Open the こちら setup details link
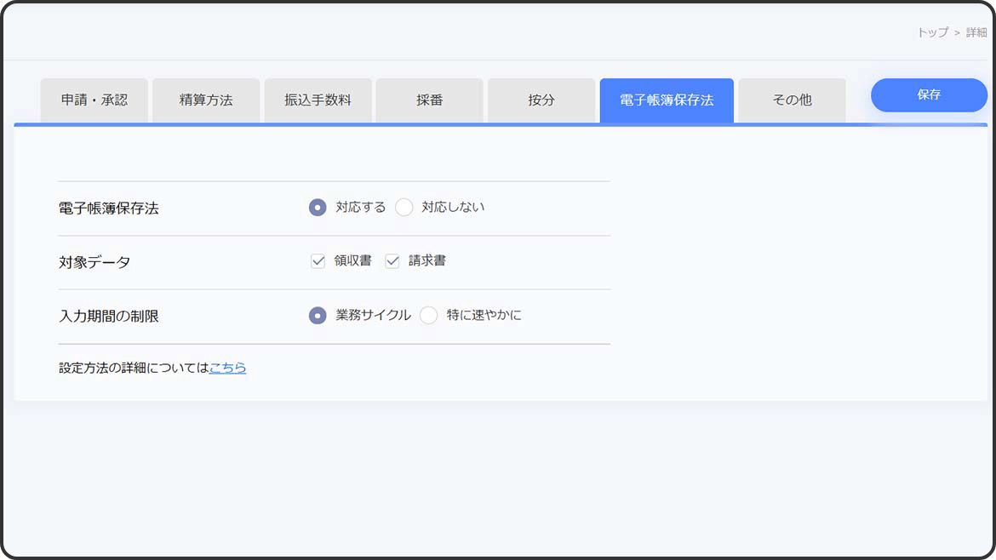996x560 pixels. click(x=227, y=368)
